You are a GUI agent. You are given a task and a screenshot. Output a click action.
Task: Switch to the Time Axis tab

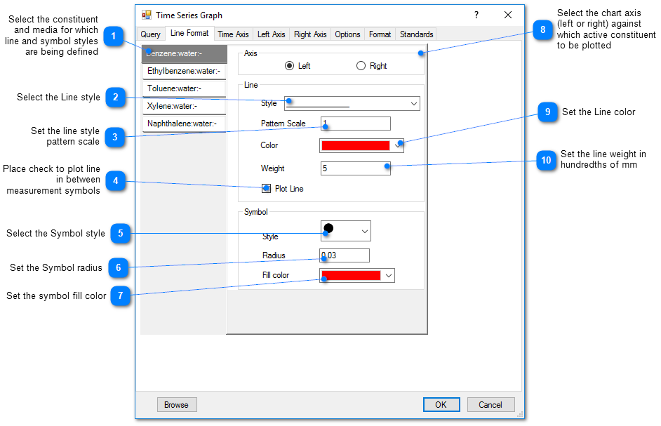[233, 34]
